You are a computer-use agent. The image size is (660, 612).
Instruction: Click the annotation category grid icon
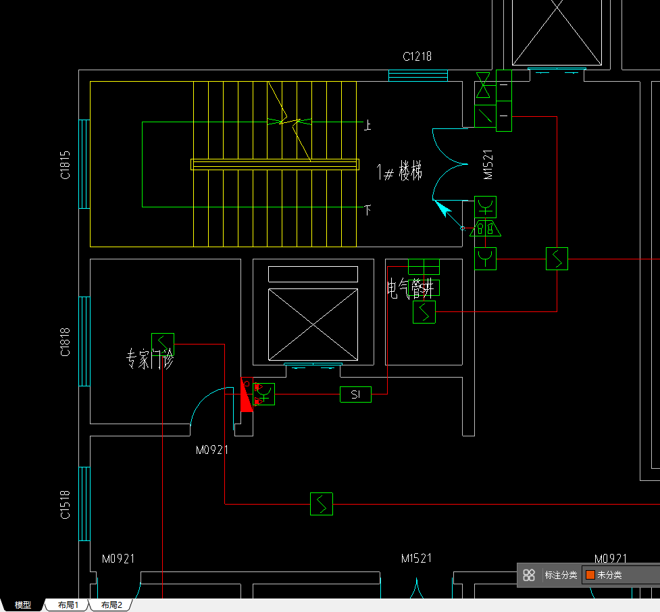click(529, 575)
